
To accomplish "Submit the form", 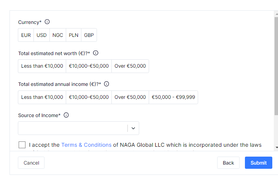I will pyautogui.click(x=259, y=163).
